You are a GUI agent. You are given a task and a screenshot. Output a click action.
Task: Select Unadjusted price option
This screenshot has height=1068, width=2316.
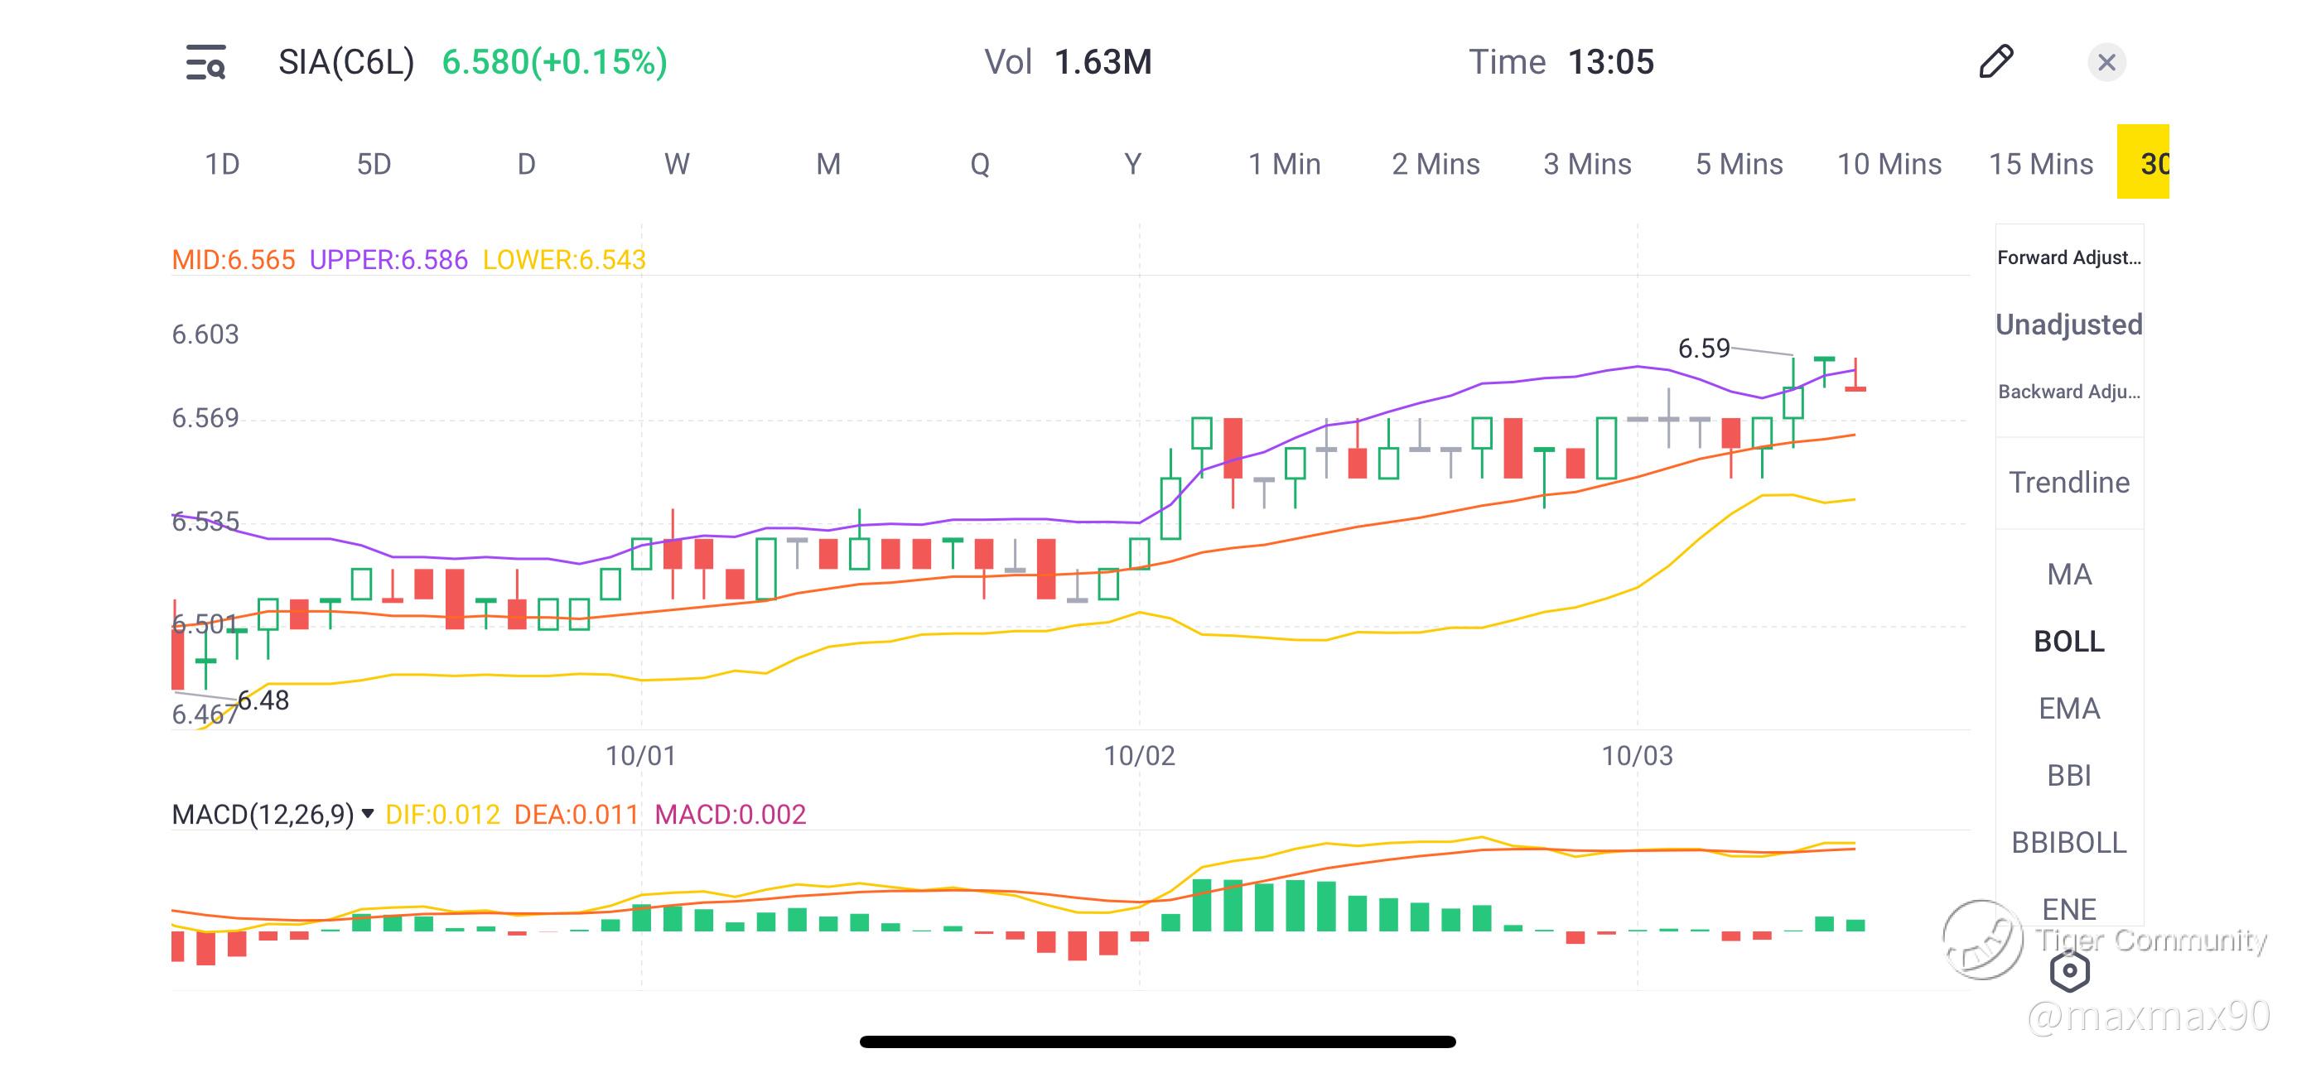click(2068, 325)
